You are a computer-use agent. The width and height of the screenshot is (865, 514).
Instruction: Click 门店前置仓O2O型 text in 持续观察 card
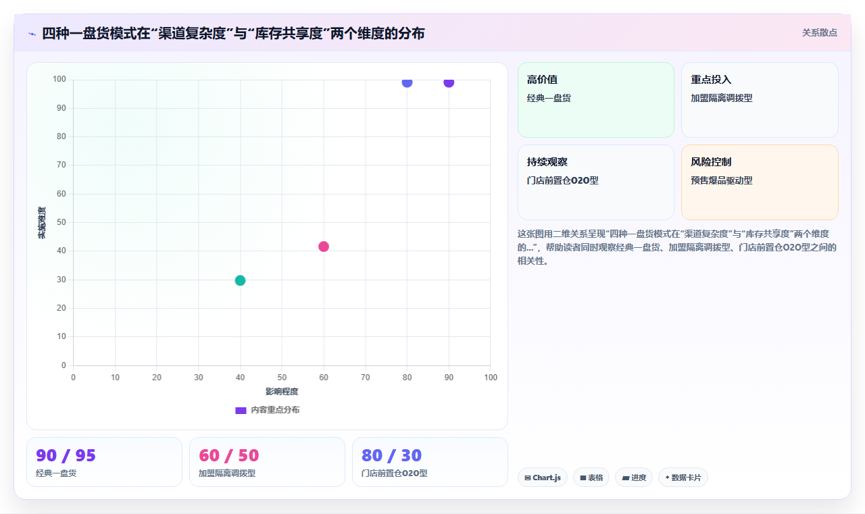pyautogui.click(x=563, y=180)
